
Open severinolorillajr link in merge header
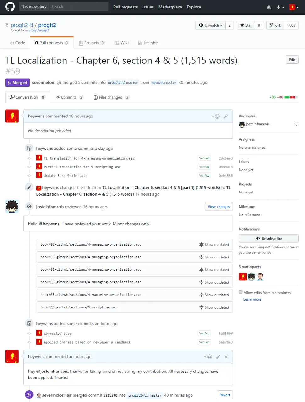pos(47,83)
